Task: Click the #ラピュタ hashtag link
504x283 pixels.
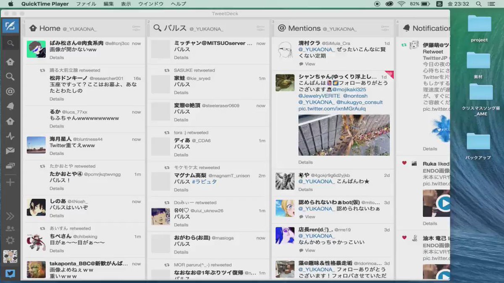Action: [x=205, y=182]
